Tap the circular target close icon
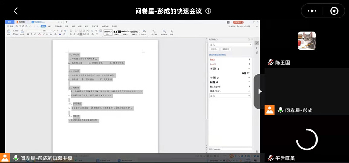The image size is (349, 163). pos(334,11)
